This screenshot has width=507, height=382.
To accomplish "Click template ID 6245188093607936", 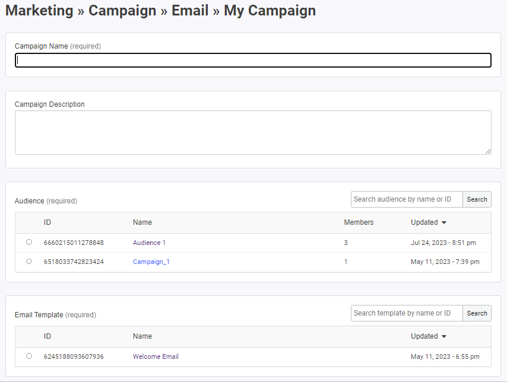I will pyautogui.click(x=74, y=356).
